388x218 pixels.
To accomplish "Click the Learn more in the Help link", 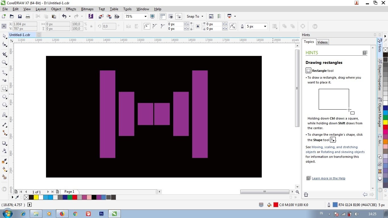I will coord(329,178).
